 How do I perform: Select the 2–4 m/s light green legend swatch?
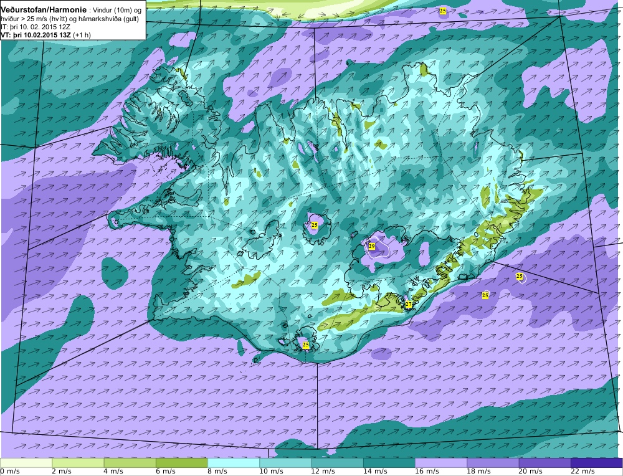point(78,463)
